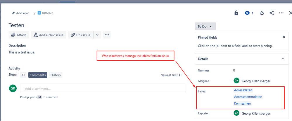Viewport: 292px width, 121px height.
Task: Click the Add epic pencil icon
Action: coord(13,13)
